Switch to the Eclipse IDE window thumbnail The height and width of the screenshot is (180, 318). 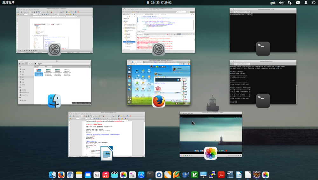pyautogui.click(x=158, y=30)
